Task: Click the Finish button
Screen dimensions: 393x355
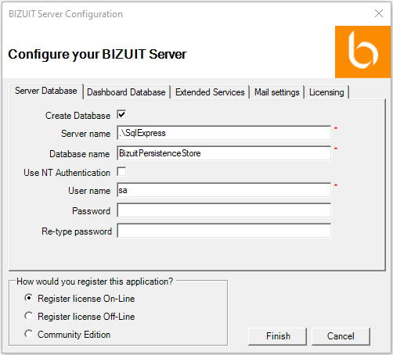Action: [x=278, y=336]
